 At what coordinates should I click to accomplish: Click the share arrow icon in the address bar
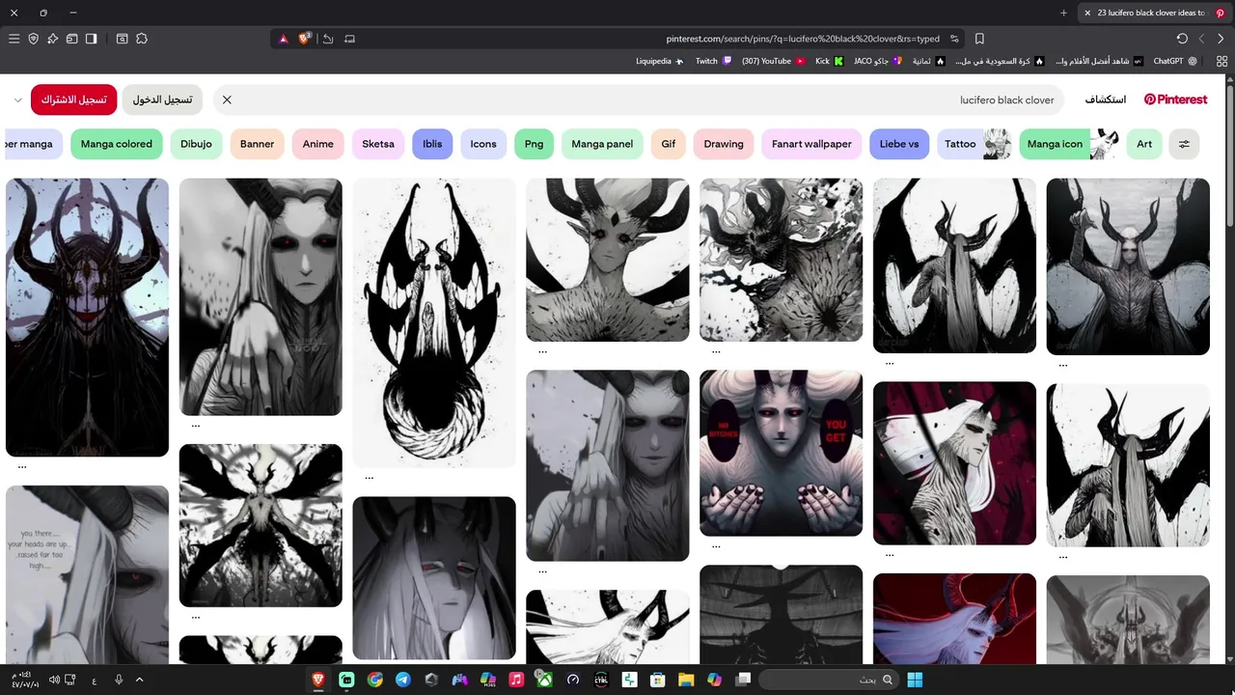pos(328,39)
